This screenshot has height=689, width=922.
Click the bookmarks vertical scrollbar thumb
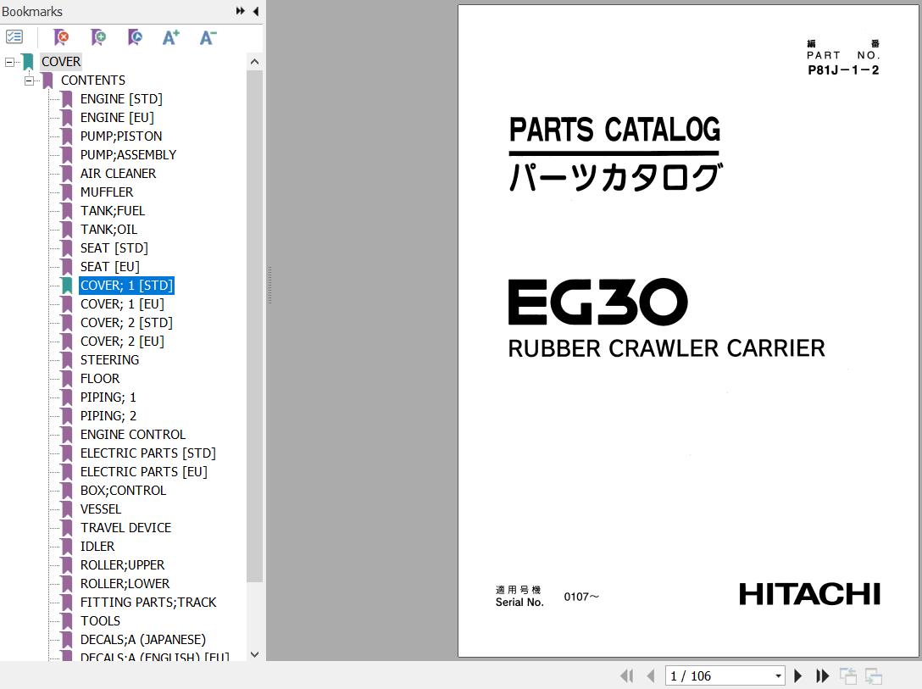(x=254, y=326)
